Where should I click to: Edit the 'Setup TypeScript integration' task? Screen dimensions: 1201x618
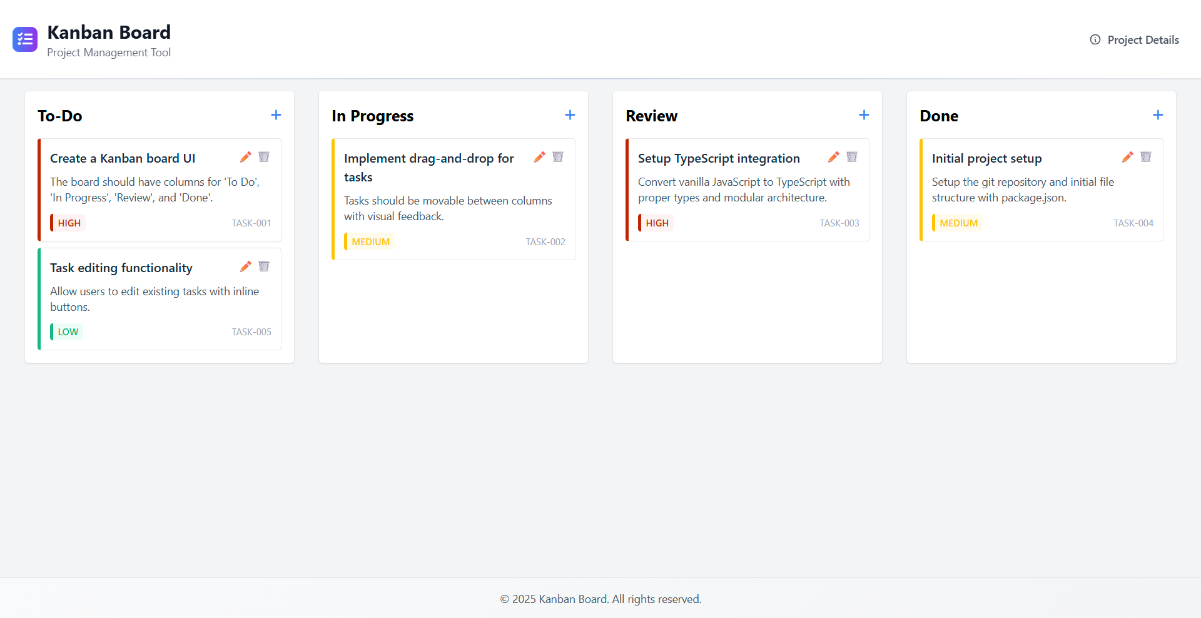pos(834,157)
